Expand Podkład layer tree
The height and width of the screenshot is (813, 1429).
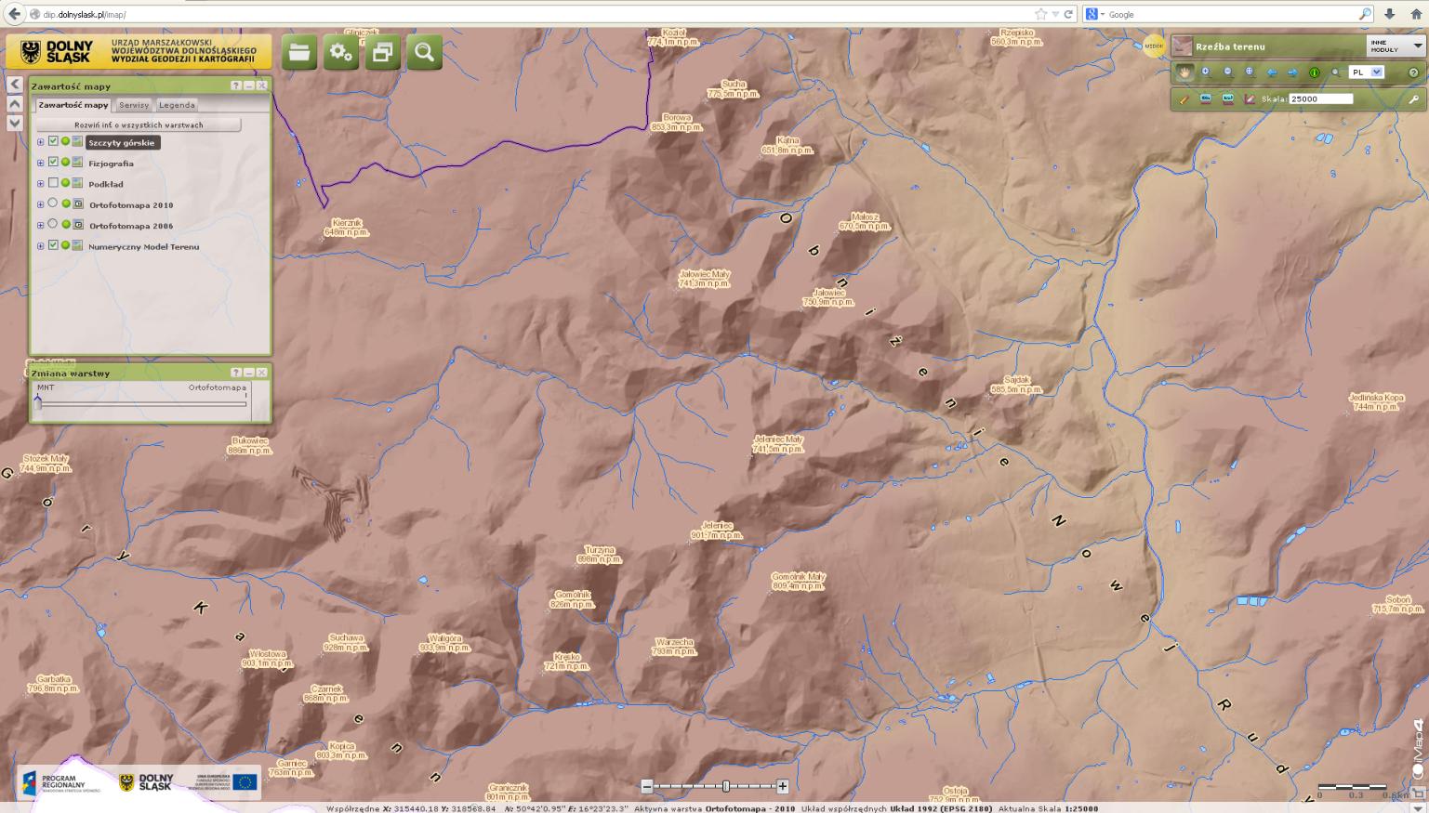coord(40,184)
